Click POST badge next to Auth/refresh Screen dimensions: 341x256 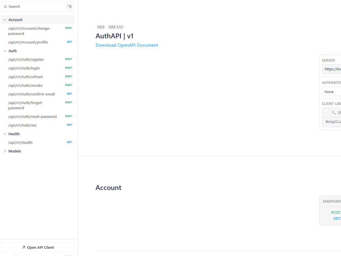(x=69, y=76)
